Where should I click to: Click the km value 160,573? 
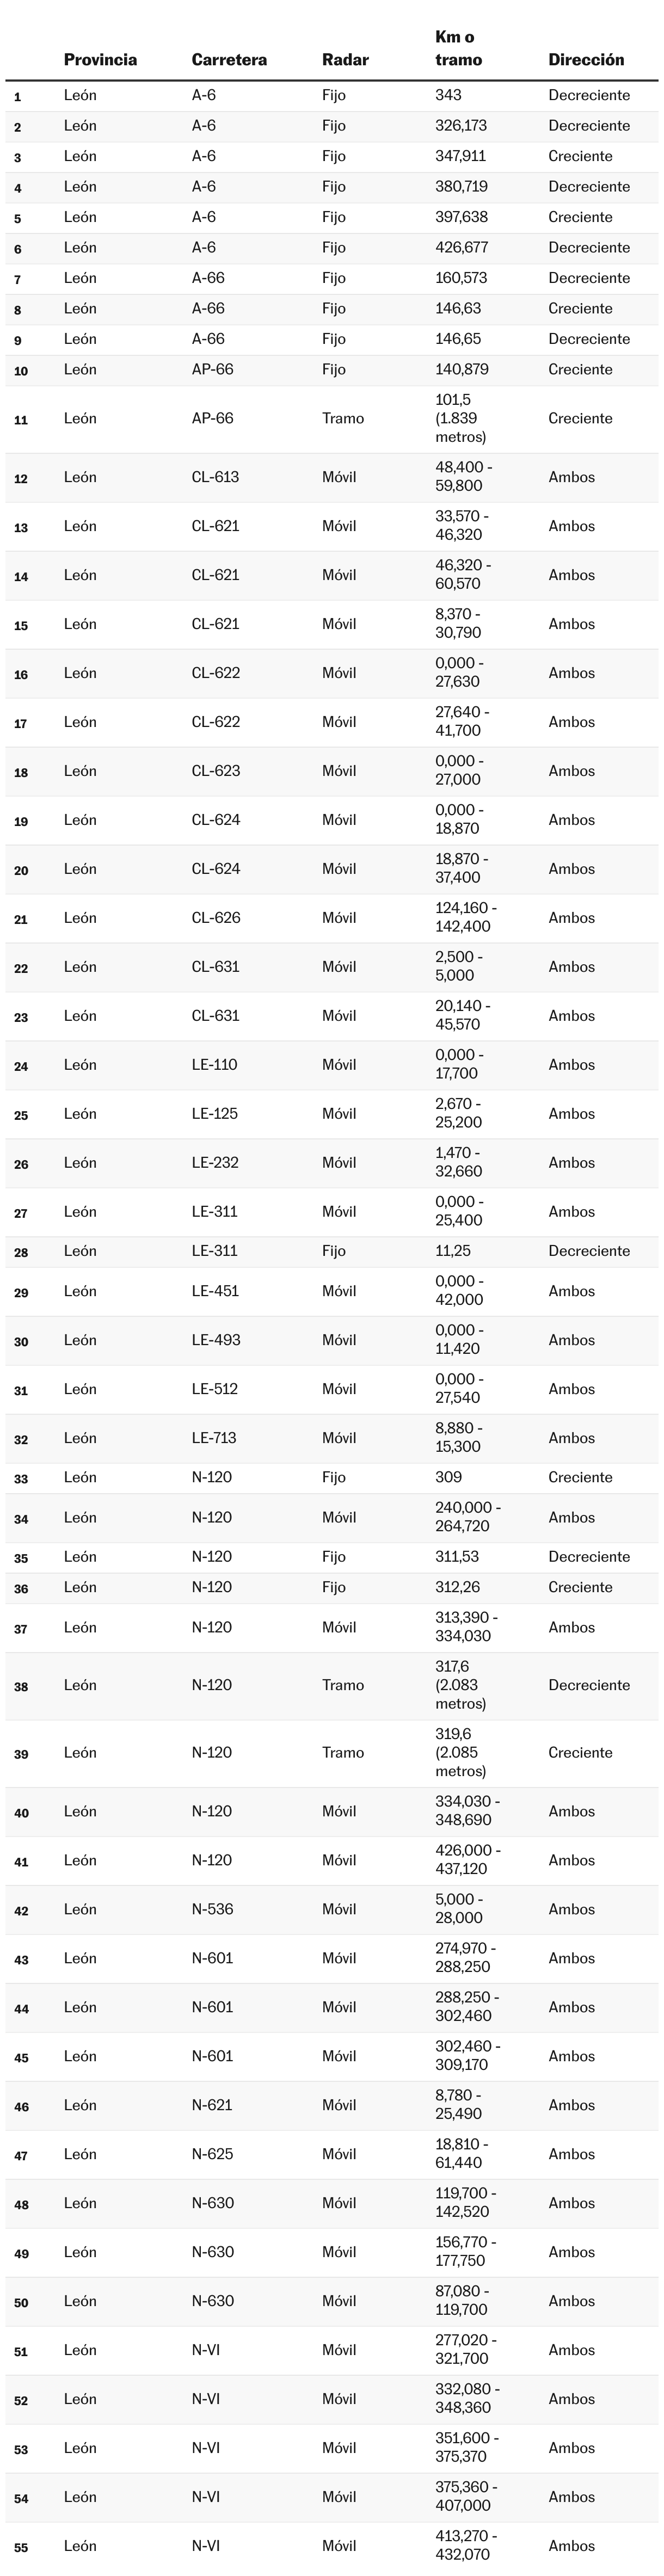[x=461, y=278]
